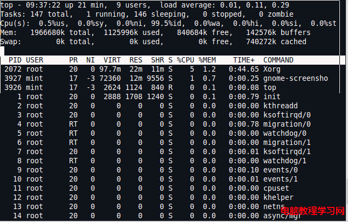The width and height of the screenshot is (348, 222).
Task: Click the ksoftirqd/0 process row
Action: (169, 115)
